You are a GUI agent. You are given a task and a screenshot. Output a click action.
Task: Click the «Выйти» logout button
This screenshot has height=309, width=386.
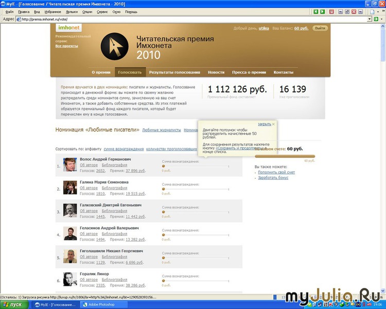coord(320,28)
